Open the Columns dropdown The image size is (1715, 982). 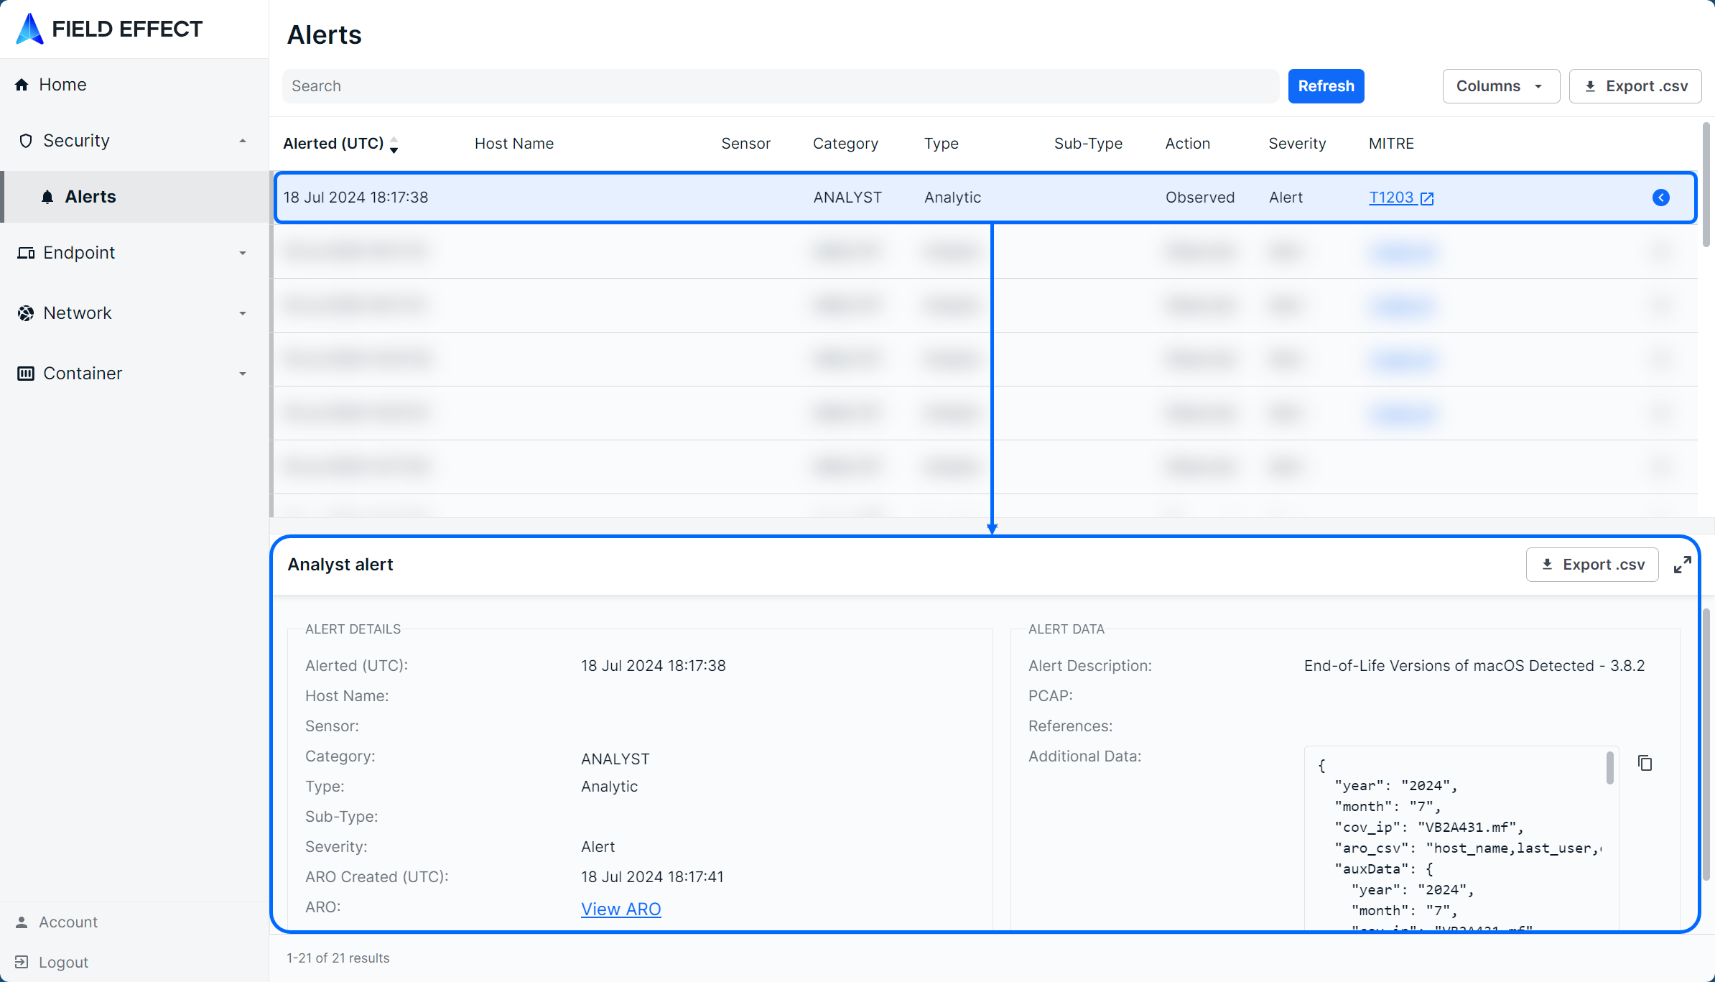click(x=1500, y=86)
